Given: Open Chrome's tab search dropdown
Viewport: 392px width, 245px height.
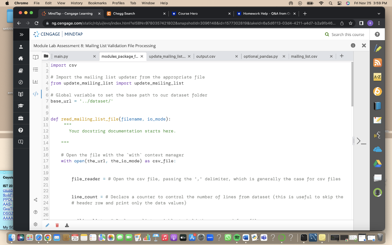Looking at the screenshot, I should pos(379,13).
